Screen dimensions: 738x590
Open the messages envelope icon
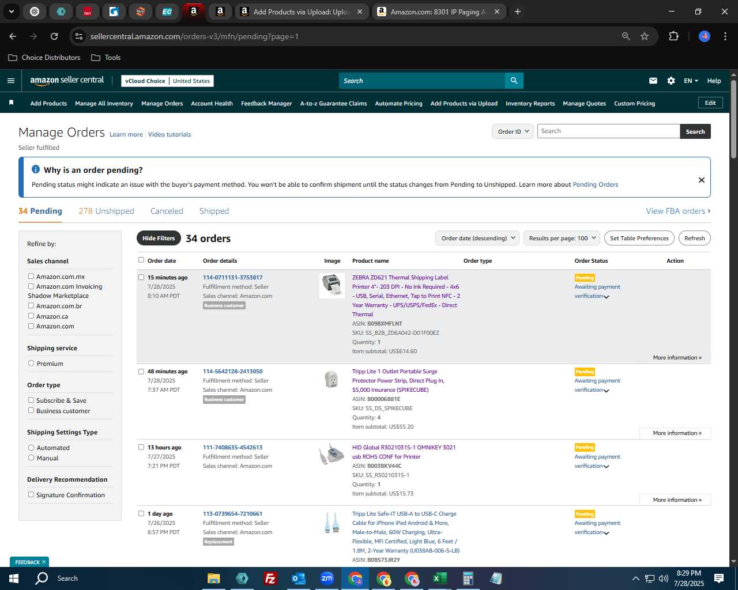(x=653, y=81)
